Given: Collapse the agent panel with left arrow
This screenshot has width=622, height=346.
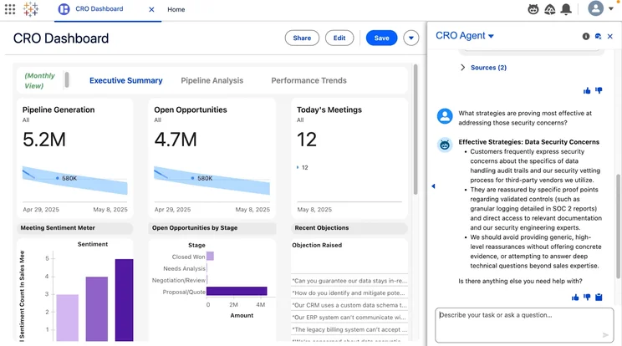Looking at the screenshot, I should click(x=433, y=186).
